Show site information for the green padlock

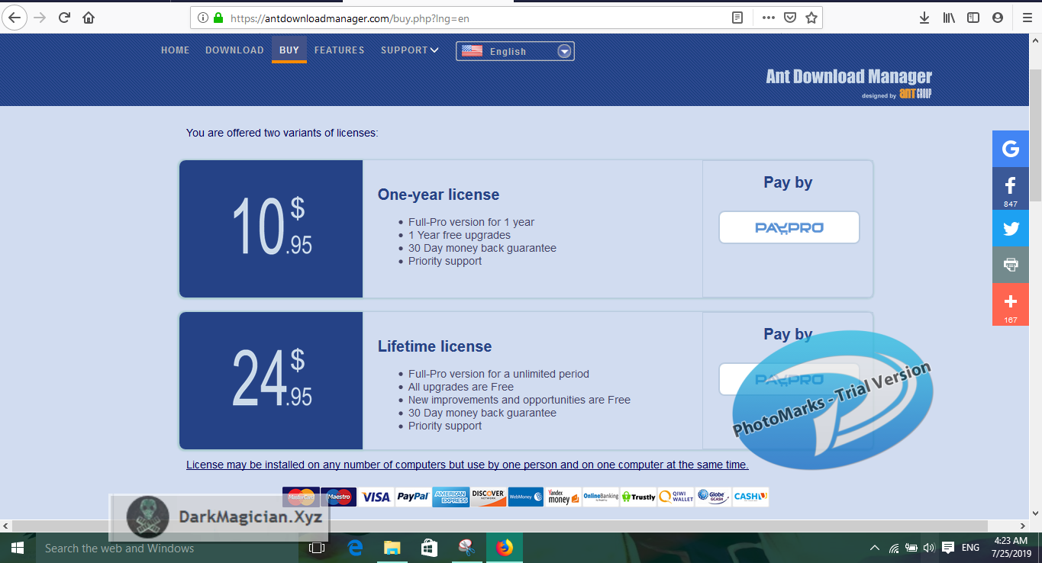tap(218, 18)
